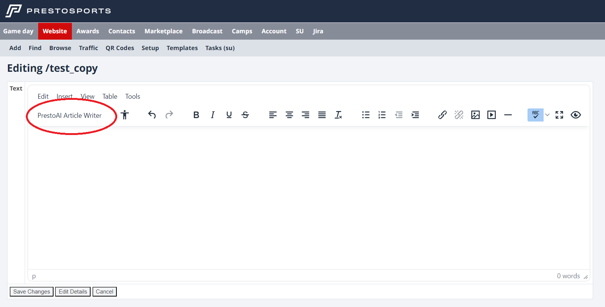Click the Bold formatting icon

[x=196, y=115]
